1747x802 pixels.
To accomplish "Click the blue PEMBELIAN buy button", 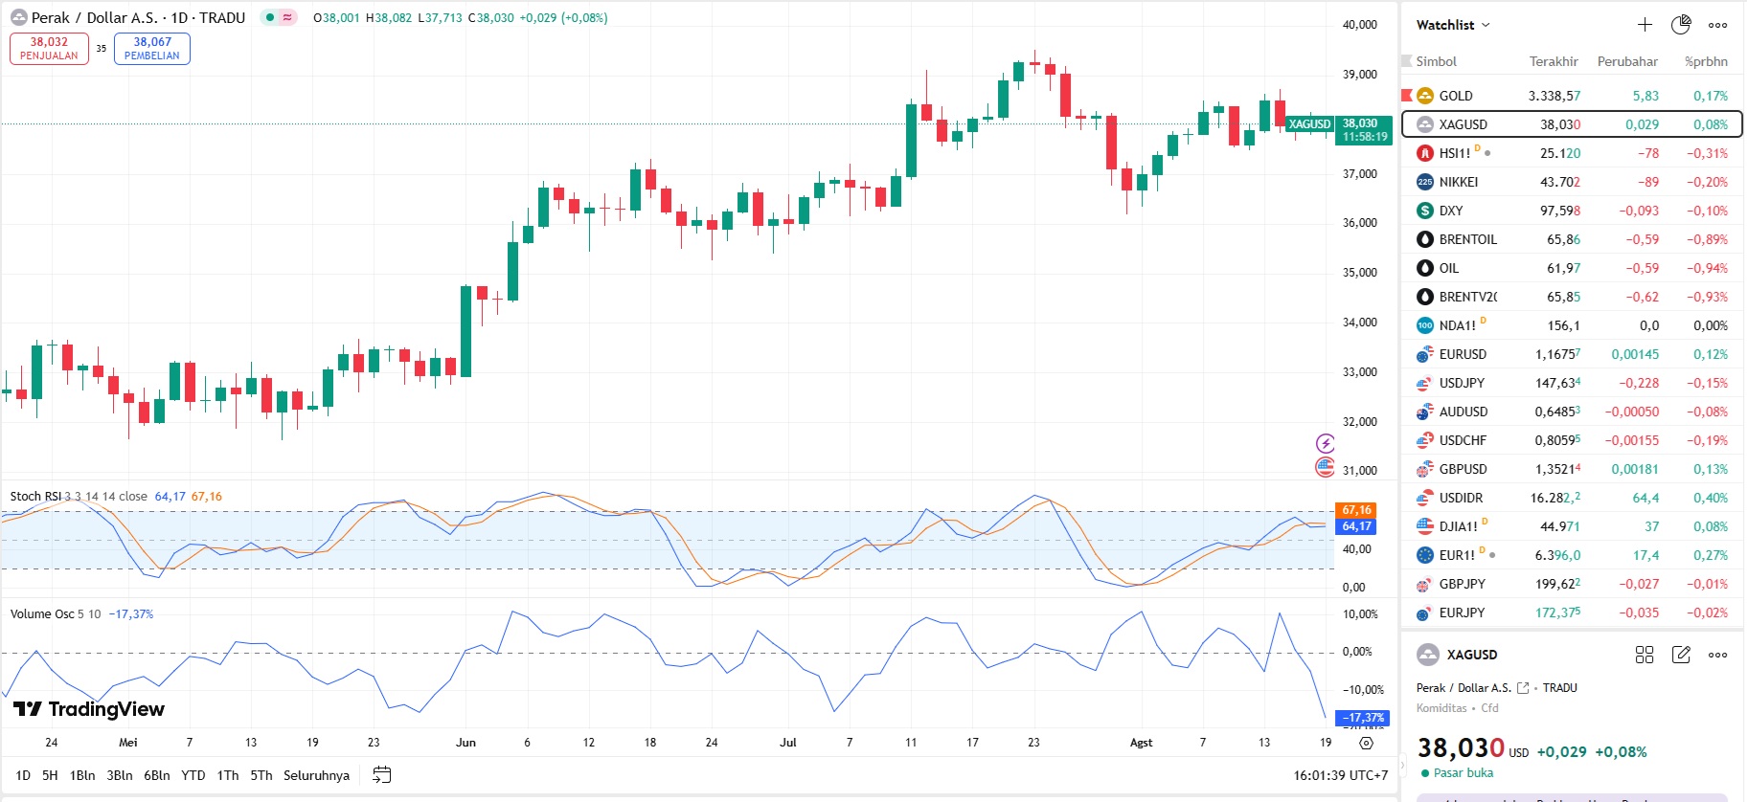I will point(152,49).
